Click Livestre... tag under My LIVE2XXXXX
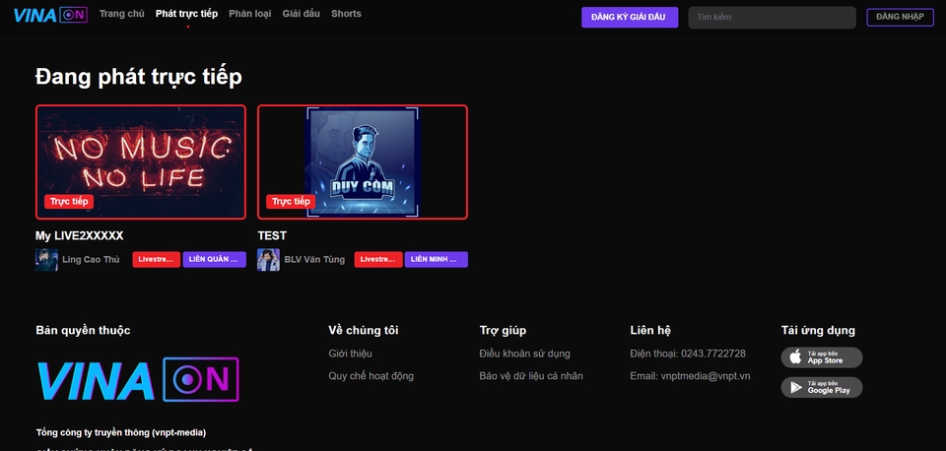Viewport: 946px width, 451px height. point(157,259)
